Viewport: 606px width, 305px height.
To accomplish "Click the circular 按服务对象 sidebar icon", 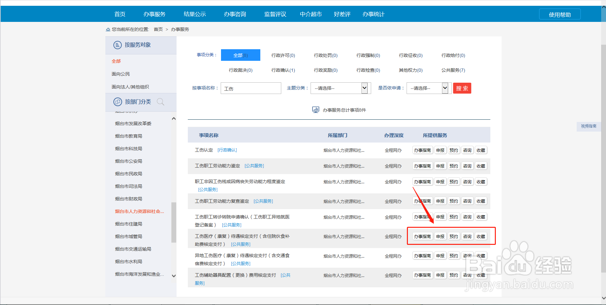I will pyautogui.click(x=117, y=45).
